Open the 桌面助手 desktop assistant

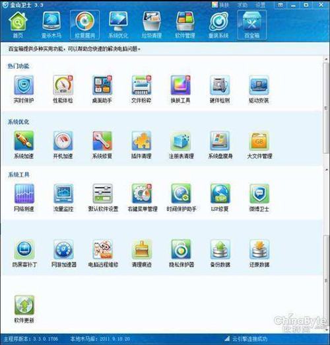(x=102, y=89)
